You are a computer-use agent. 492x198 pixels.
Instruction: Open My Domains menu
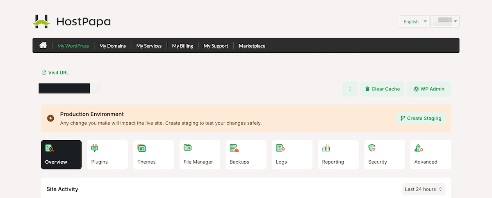pos(112,46)
